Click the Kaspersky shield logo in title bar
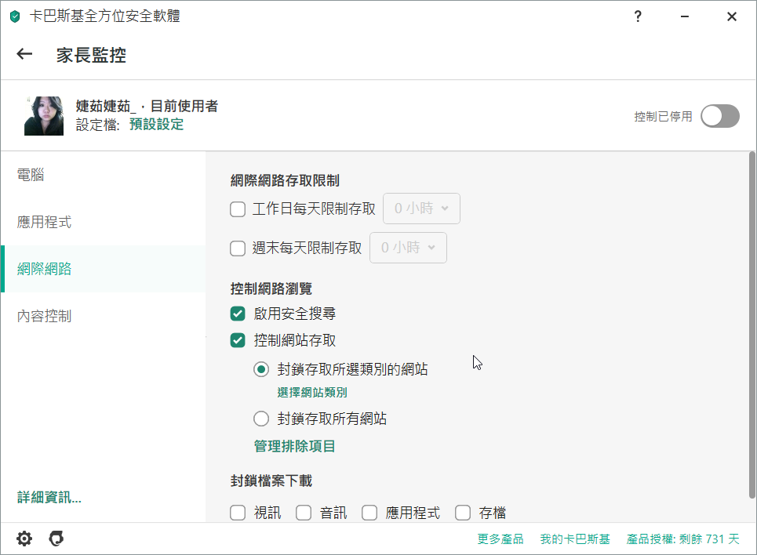Viewport: 757px width, 555px height. 15,16
